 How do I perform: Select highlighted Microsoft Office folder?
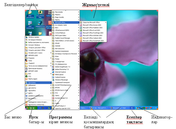tap(66, 23)
